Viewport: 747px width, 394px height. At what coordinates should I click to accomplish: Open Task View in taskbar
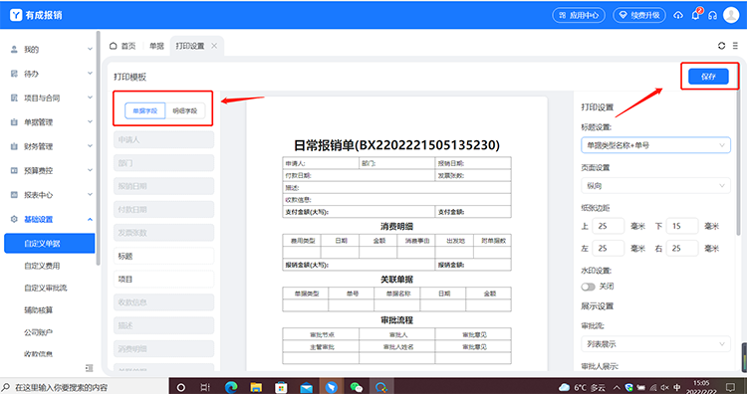point(205,387)
